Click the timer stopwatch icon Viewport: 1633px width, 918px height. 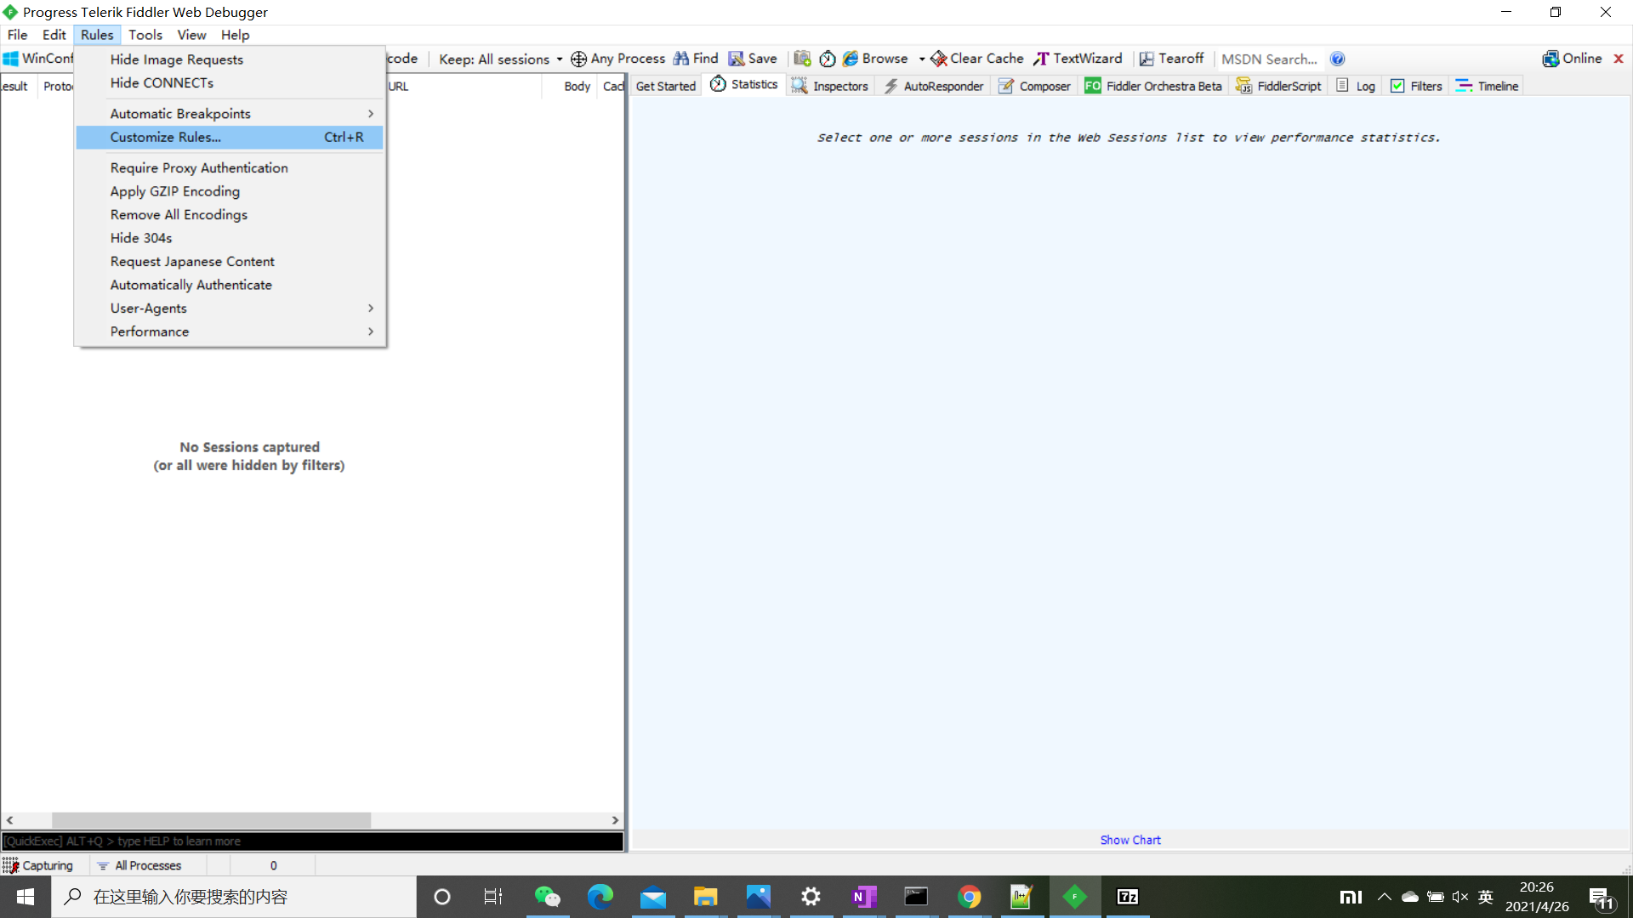coord(828,59)
